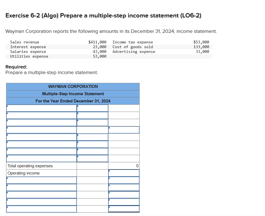Viewport: 265px width, 216px height.
Task: Click the Multiple-Step Income Statement title row
Action: (x=73, y=94)
